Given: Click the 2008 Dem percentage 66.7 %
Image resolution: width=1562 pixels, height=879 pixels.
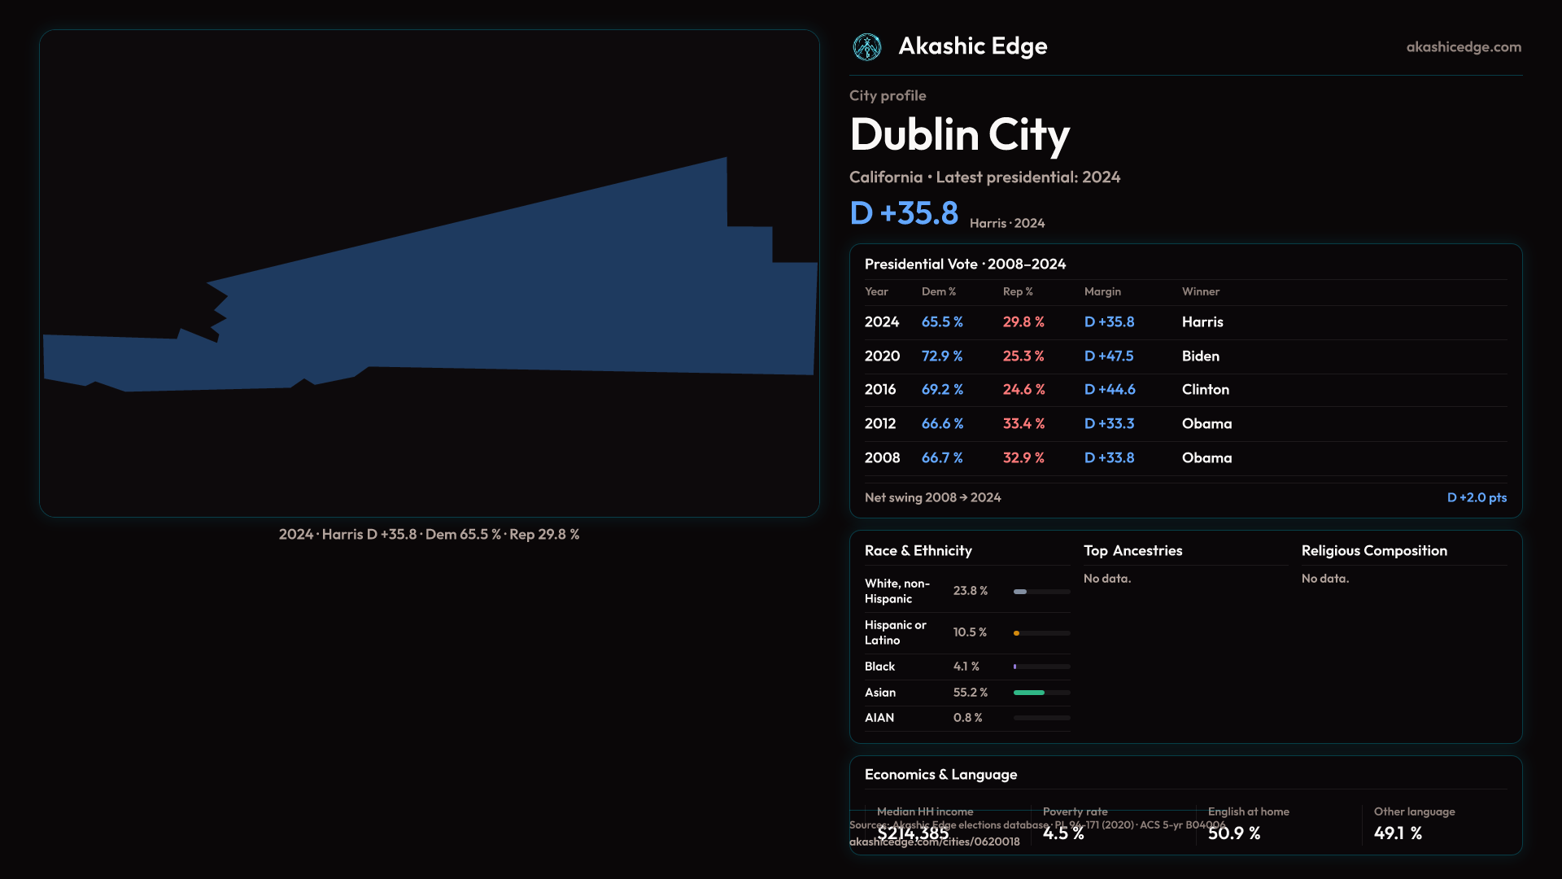Looking at the screenshot, I should point(941,458).
